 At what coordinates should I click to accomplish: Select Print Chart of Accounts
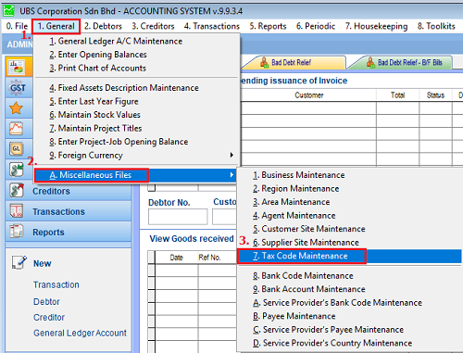(137, 68)
